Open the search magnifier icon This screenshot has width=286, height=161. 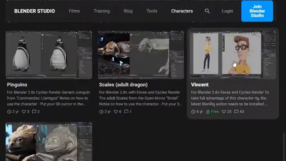coord(207,11)
